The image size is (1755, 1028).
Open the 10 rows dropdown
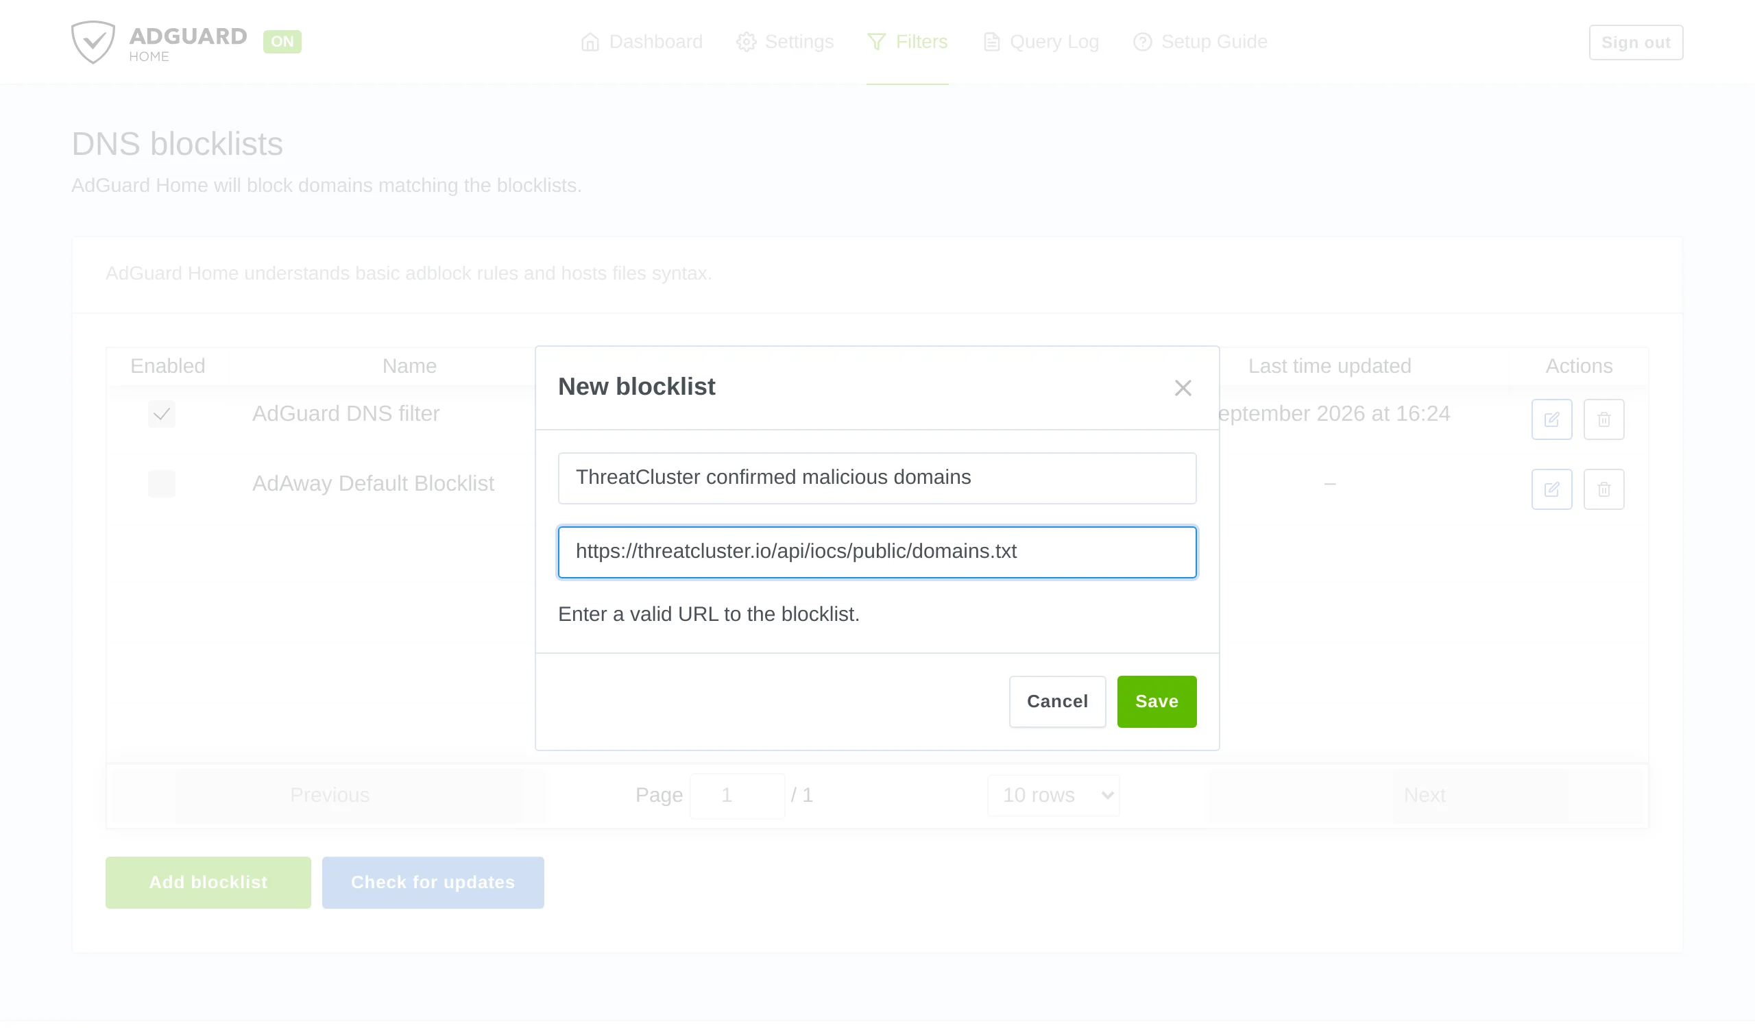[1053, 796]
